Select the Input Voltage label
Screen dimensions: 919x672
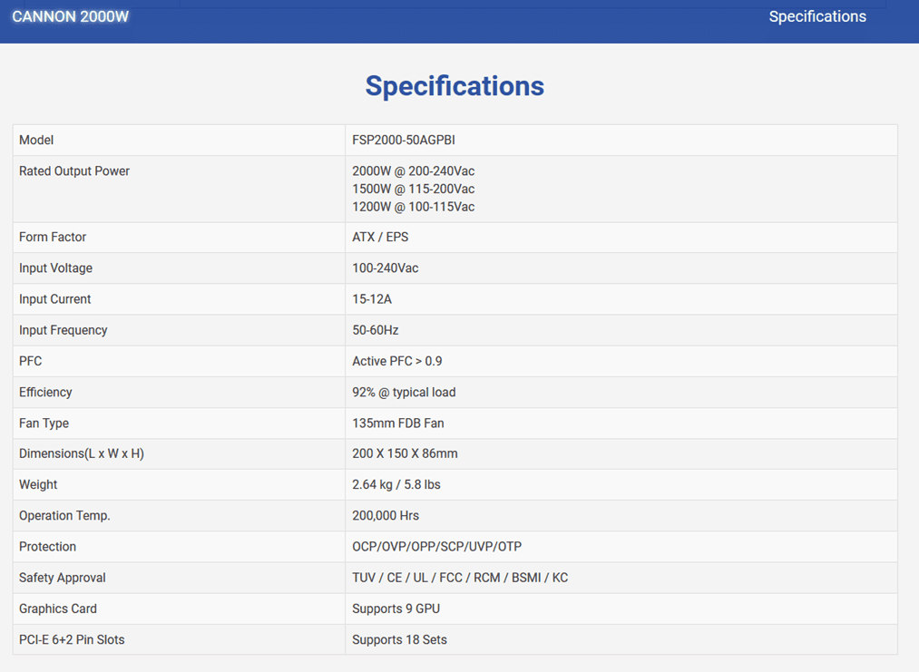pos(55,268)
